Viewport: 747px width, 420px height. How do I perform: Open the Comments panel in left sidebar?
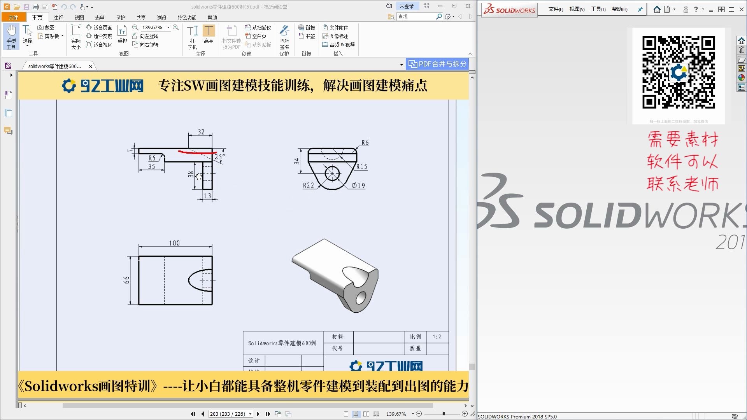[9, 131]
